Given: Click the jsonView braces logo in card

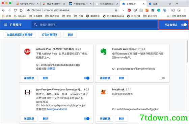Looking at the screenshot, I should 27,92.
